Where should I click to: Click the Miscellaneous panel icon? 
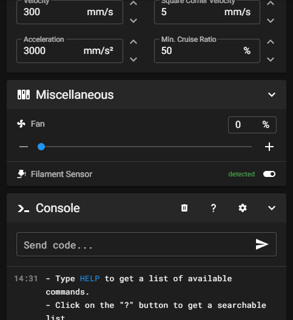(24, 95)
